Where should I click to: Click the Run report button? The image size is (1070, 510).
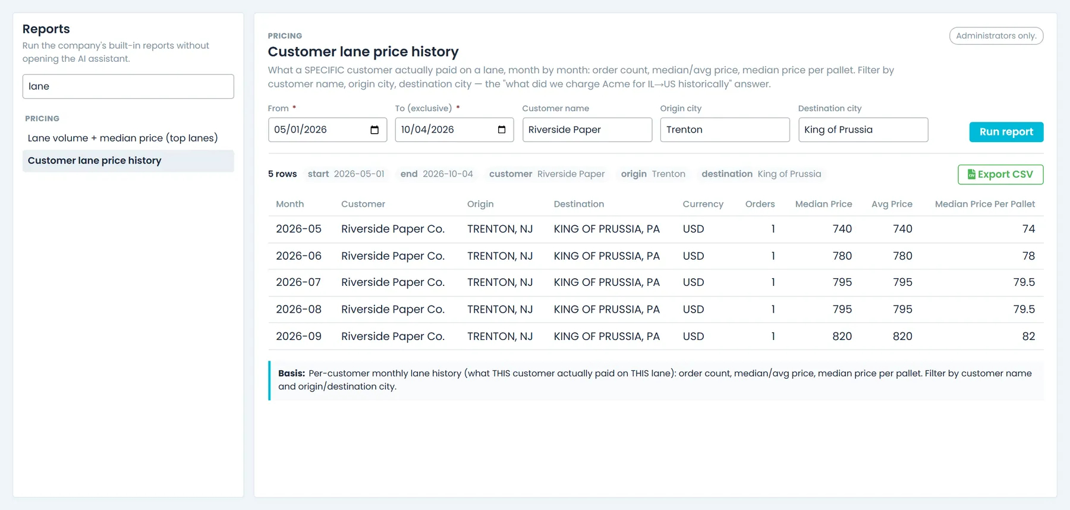[1006, 132]
